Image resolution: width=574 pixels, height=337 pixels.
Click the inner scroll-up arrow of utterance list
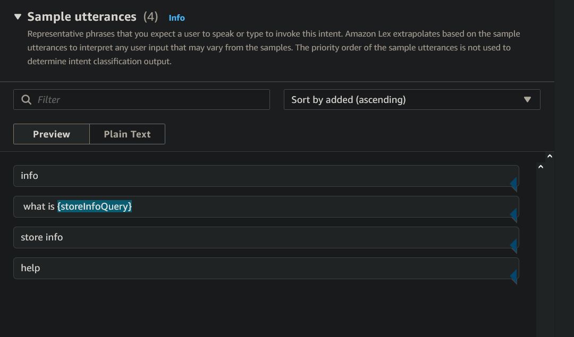click(x=541, y=167)
